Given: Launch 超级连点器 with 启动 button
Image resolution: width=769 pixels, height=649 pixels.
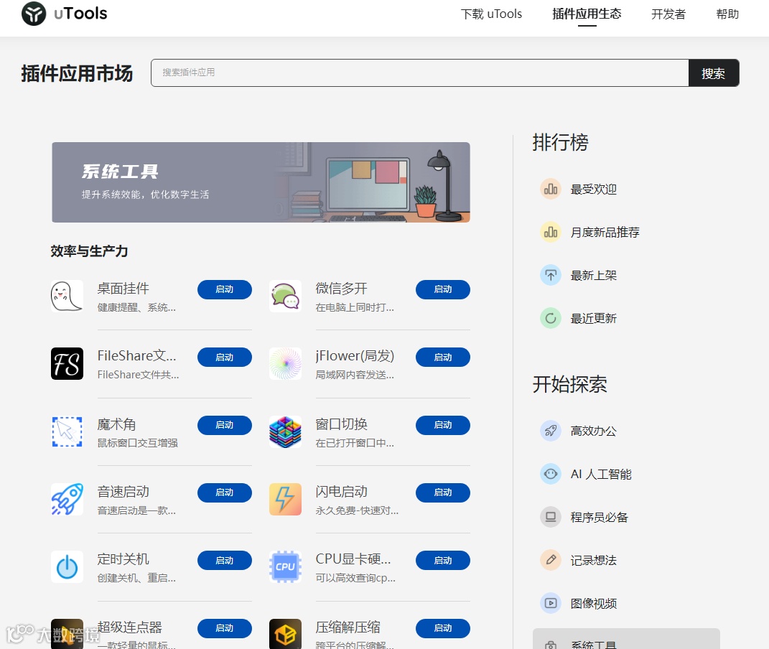Looking at the screenshot, I should click(x=225, y=628).
